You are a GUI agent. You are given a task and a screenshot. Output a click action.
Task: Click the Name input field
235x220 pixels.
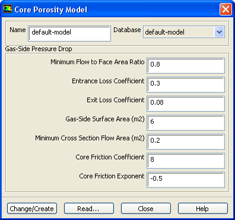[x=69, y=33]
